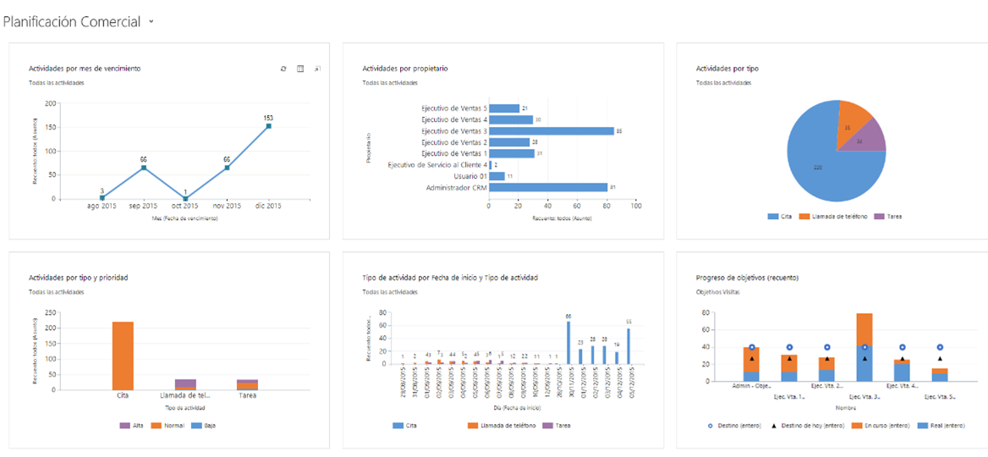Image resolution: width=988 pixels, height=457 pixels.
Task: Click the dic 2015 data point marker
Action: point(268,126)
